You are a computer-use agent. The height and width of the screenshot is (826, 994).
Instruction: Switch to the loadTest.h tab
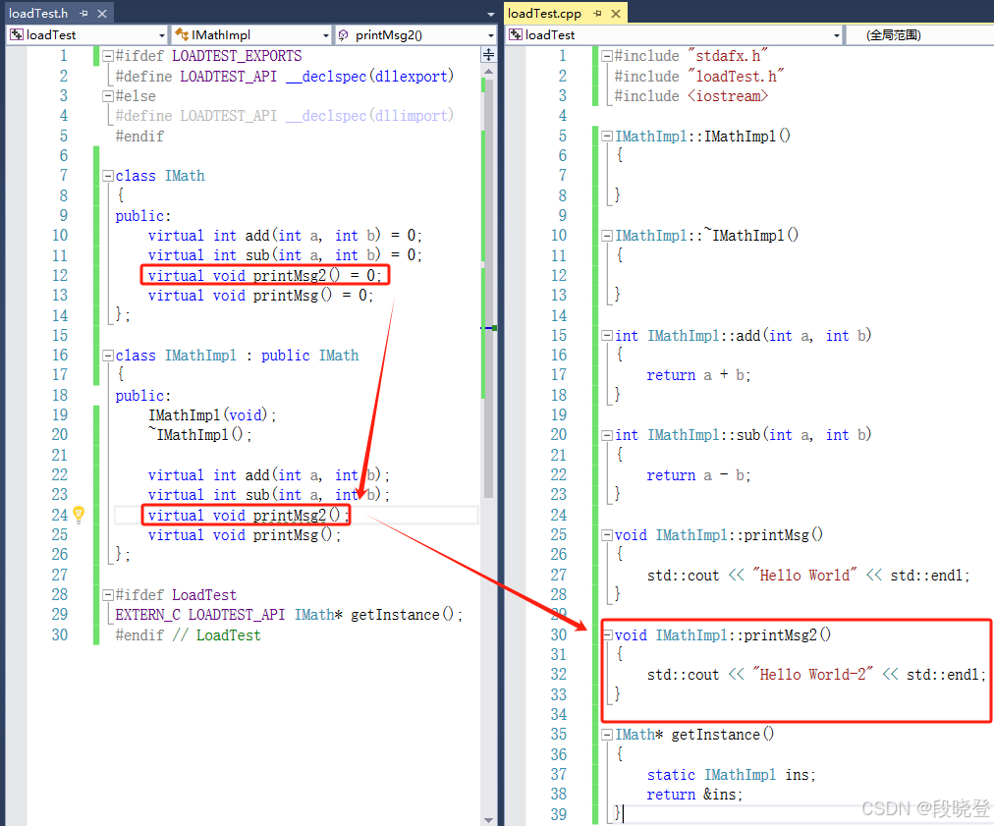pyautogui.click(x=38, y=14)
